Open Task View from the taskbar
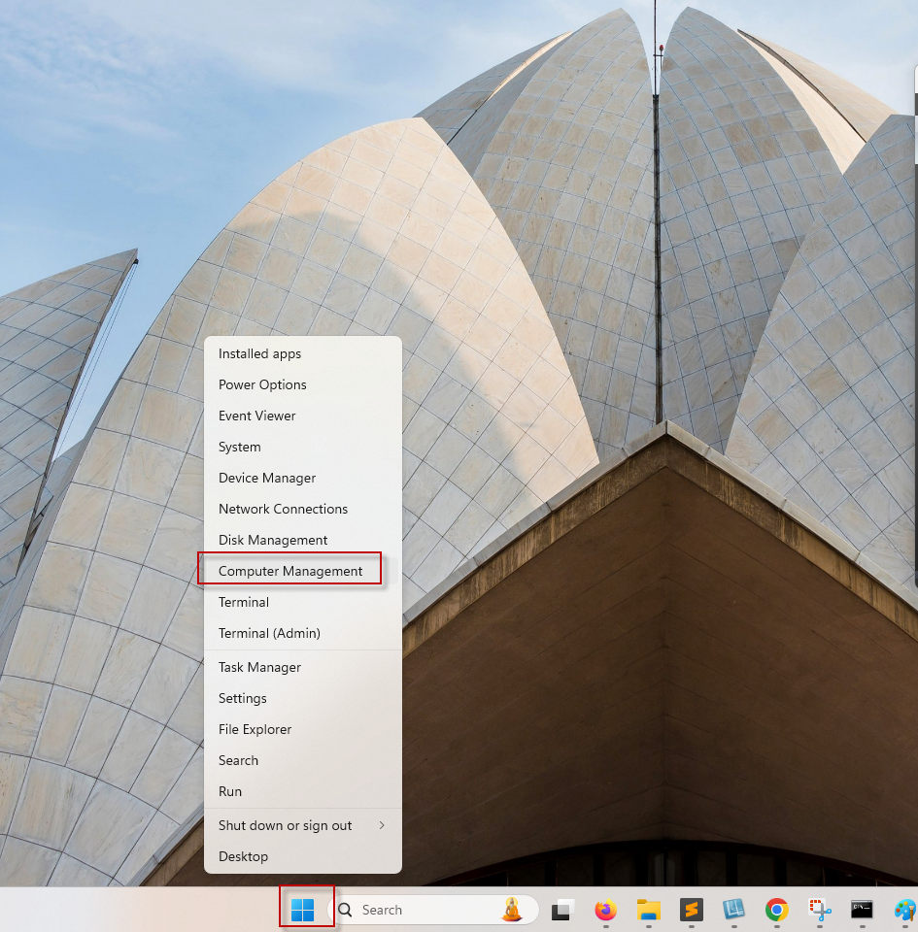 [x=561, y=910]
